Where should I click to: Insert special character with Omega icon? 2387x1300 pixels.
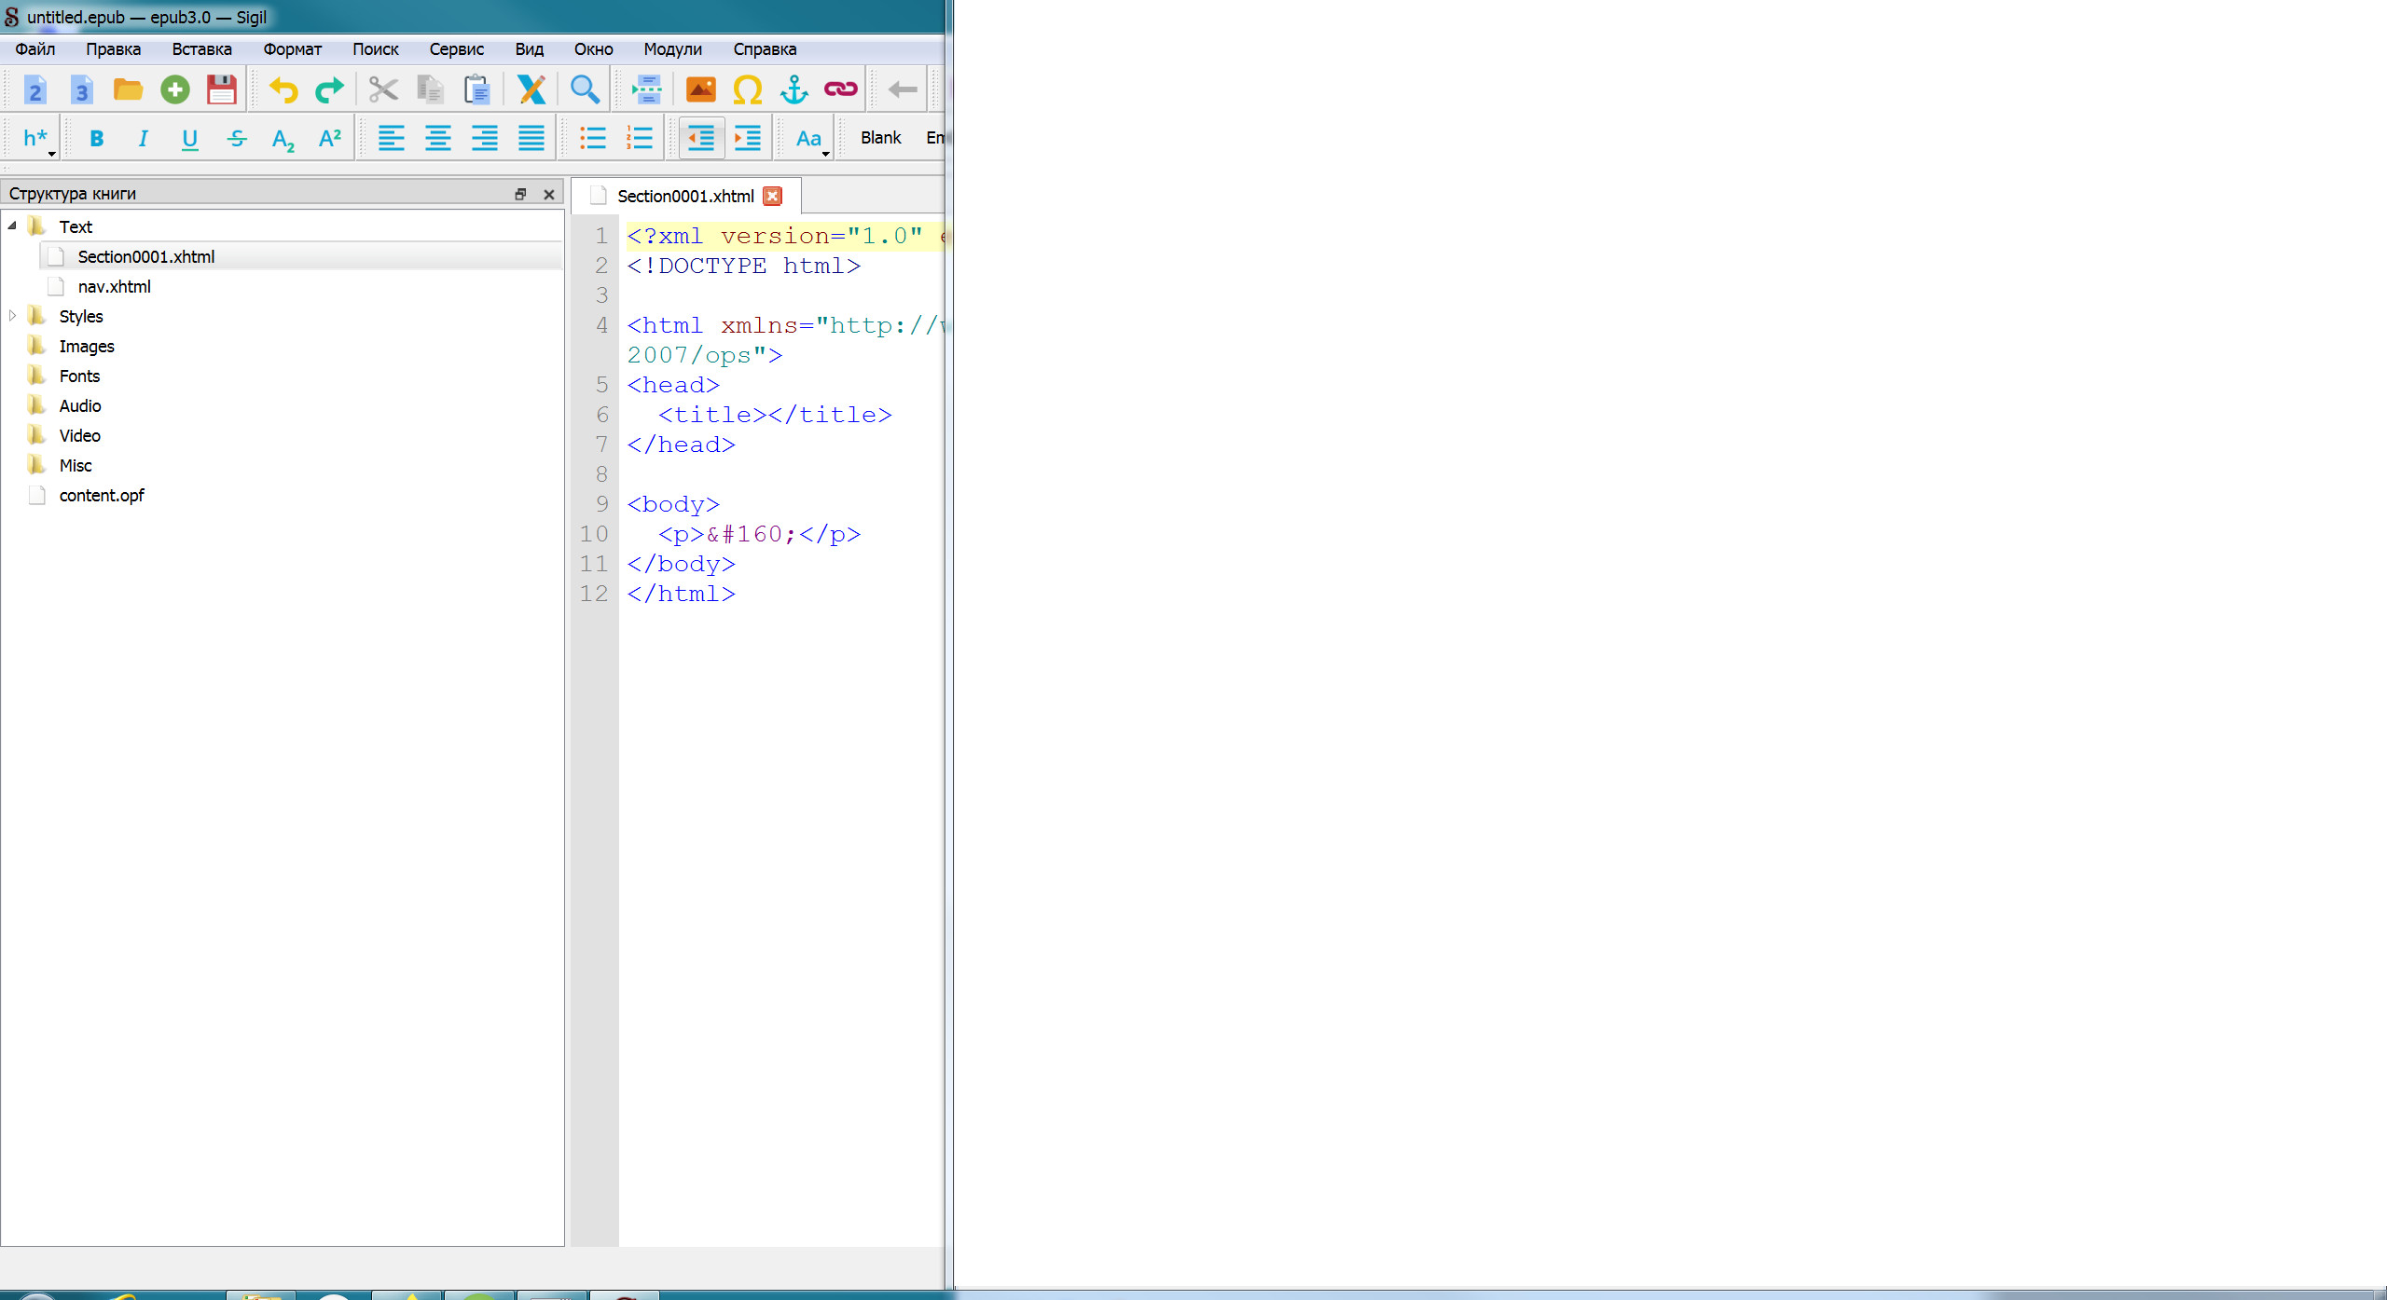click(x=747, y=89)
